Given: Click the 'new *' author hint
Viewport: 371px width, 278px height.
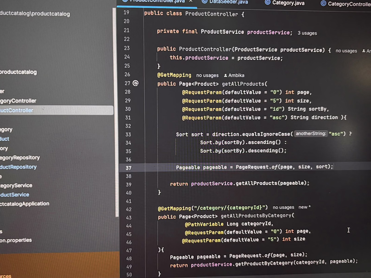Looking at the screenshot, I should [305, 207].
